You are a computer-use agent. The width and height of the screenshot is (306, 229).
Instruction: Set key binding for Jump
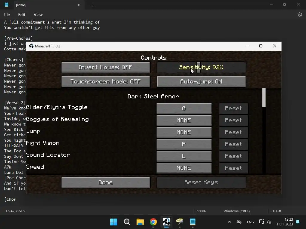click(x=184, y=132)
